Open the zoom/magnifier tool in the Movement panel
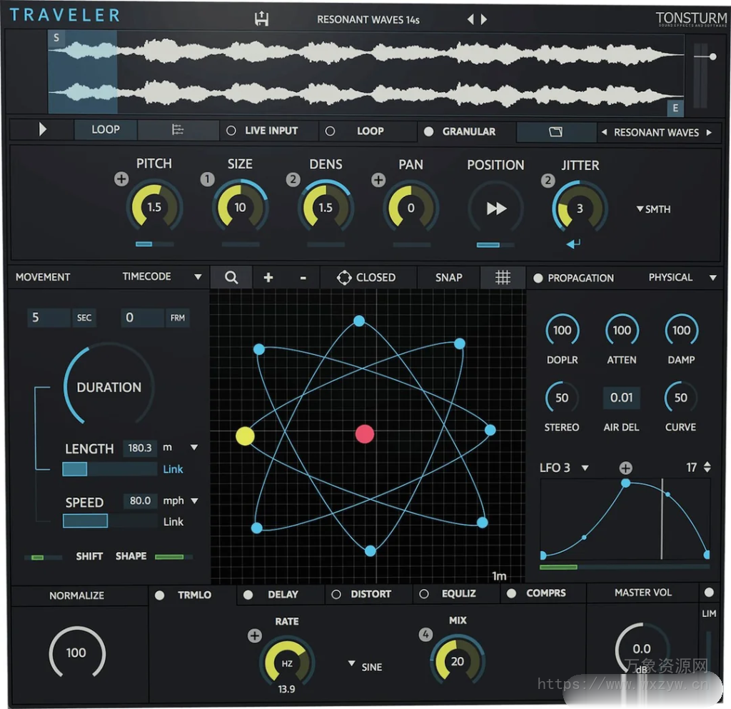This screenshot has height=709, width=731. 231,277
